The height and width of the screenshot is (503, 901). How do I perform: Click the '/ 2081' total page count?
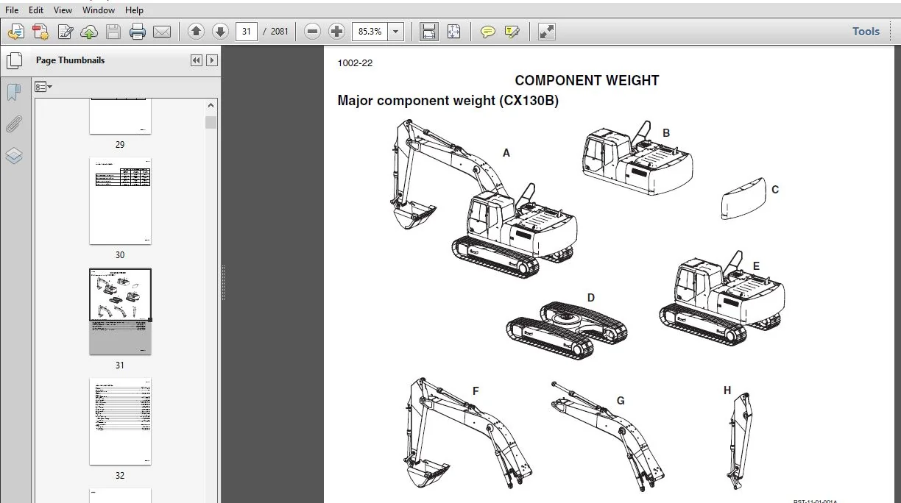point(276,32)
